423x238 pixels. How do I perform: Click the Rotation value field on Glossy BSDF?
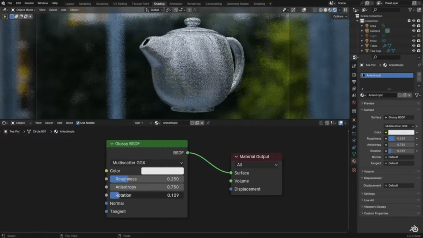pos(147,195)
